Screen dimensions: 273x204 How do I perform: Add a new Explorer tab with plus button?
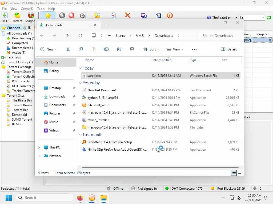(x=107, y=25)
